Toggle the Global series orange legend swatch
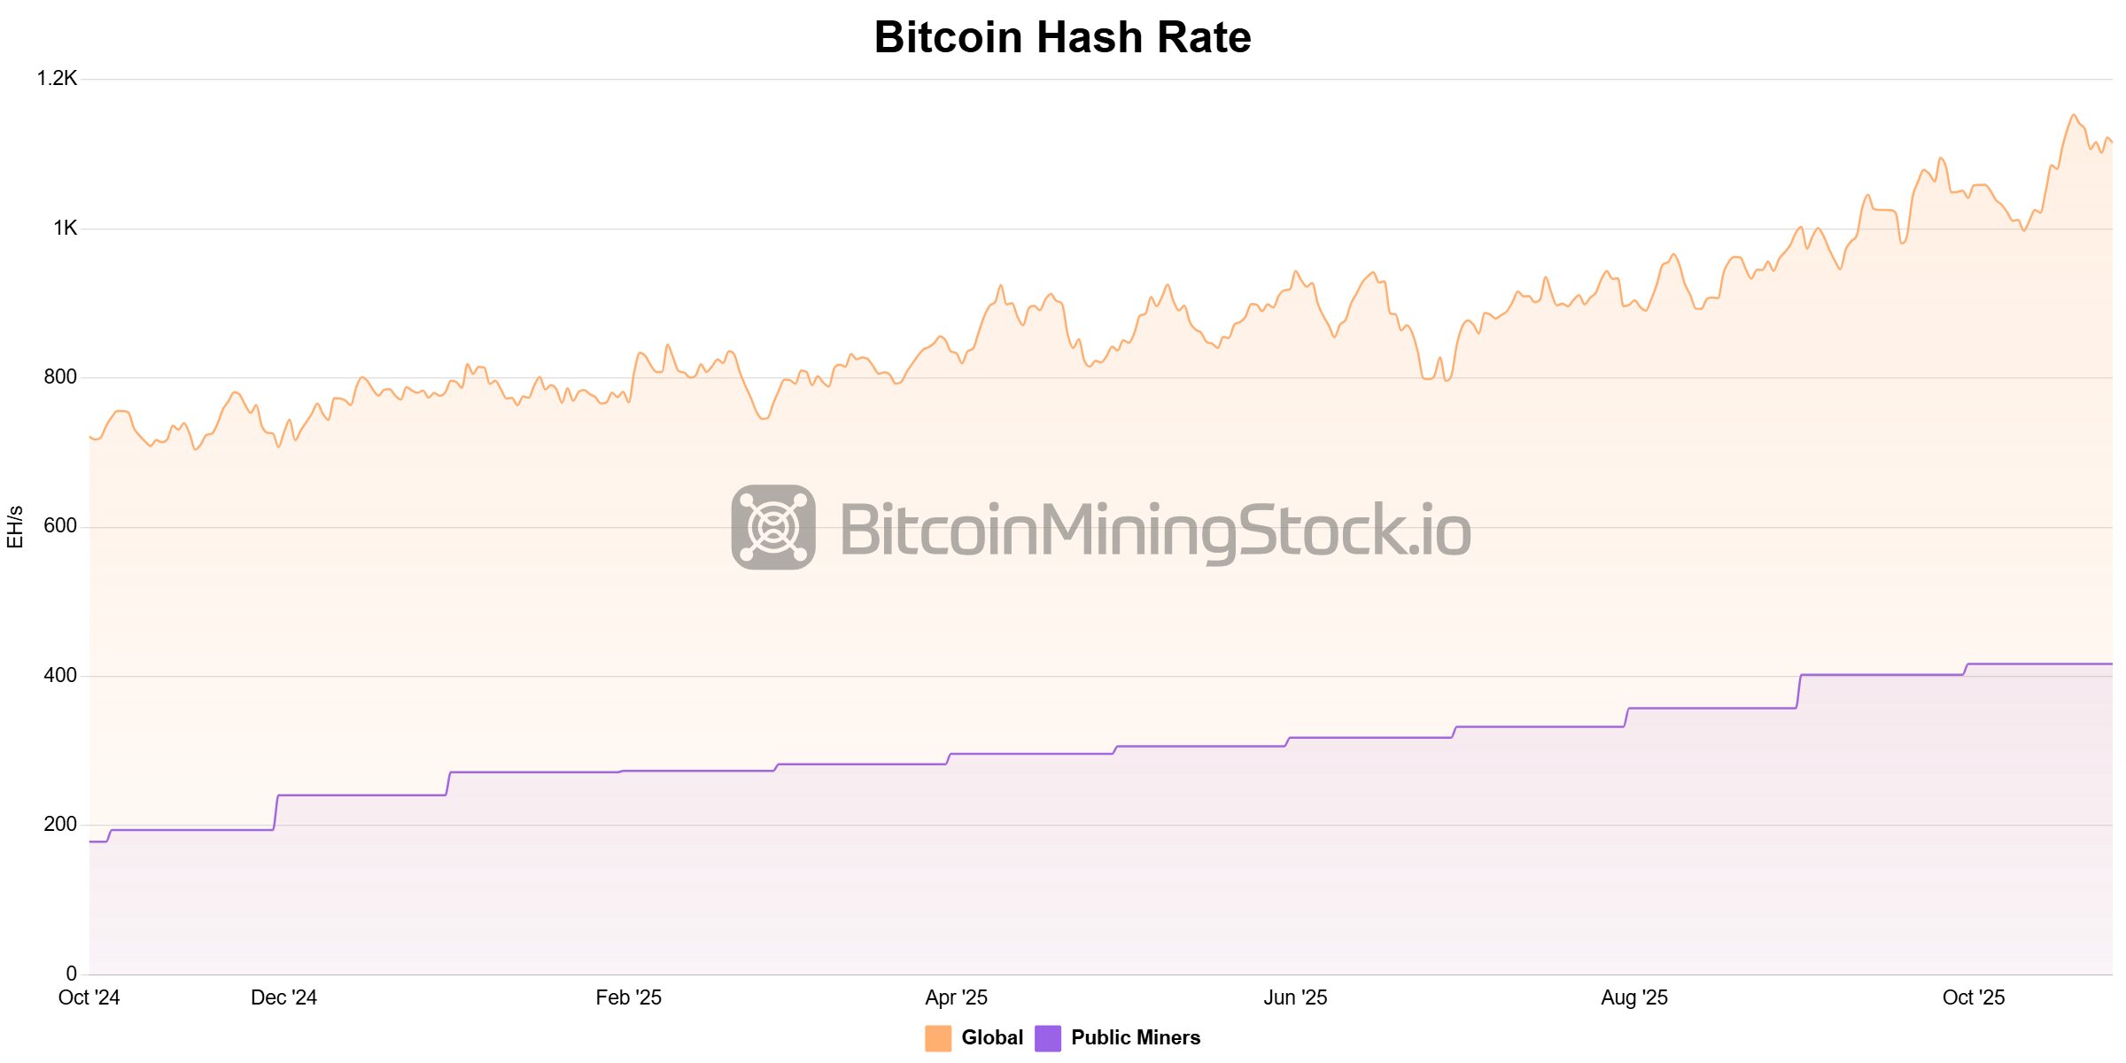Screen dimensions: 2126x1063 point(938,1038)
